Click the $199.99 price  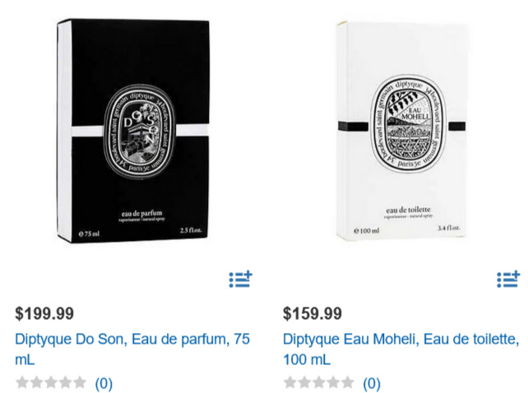pyautogui.click(x=44, y=313)
